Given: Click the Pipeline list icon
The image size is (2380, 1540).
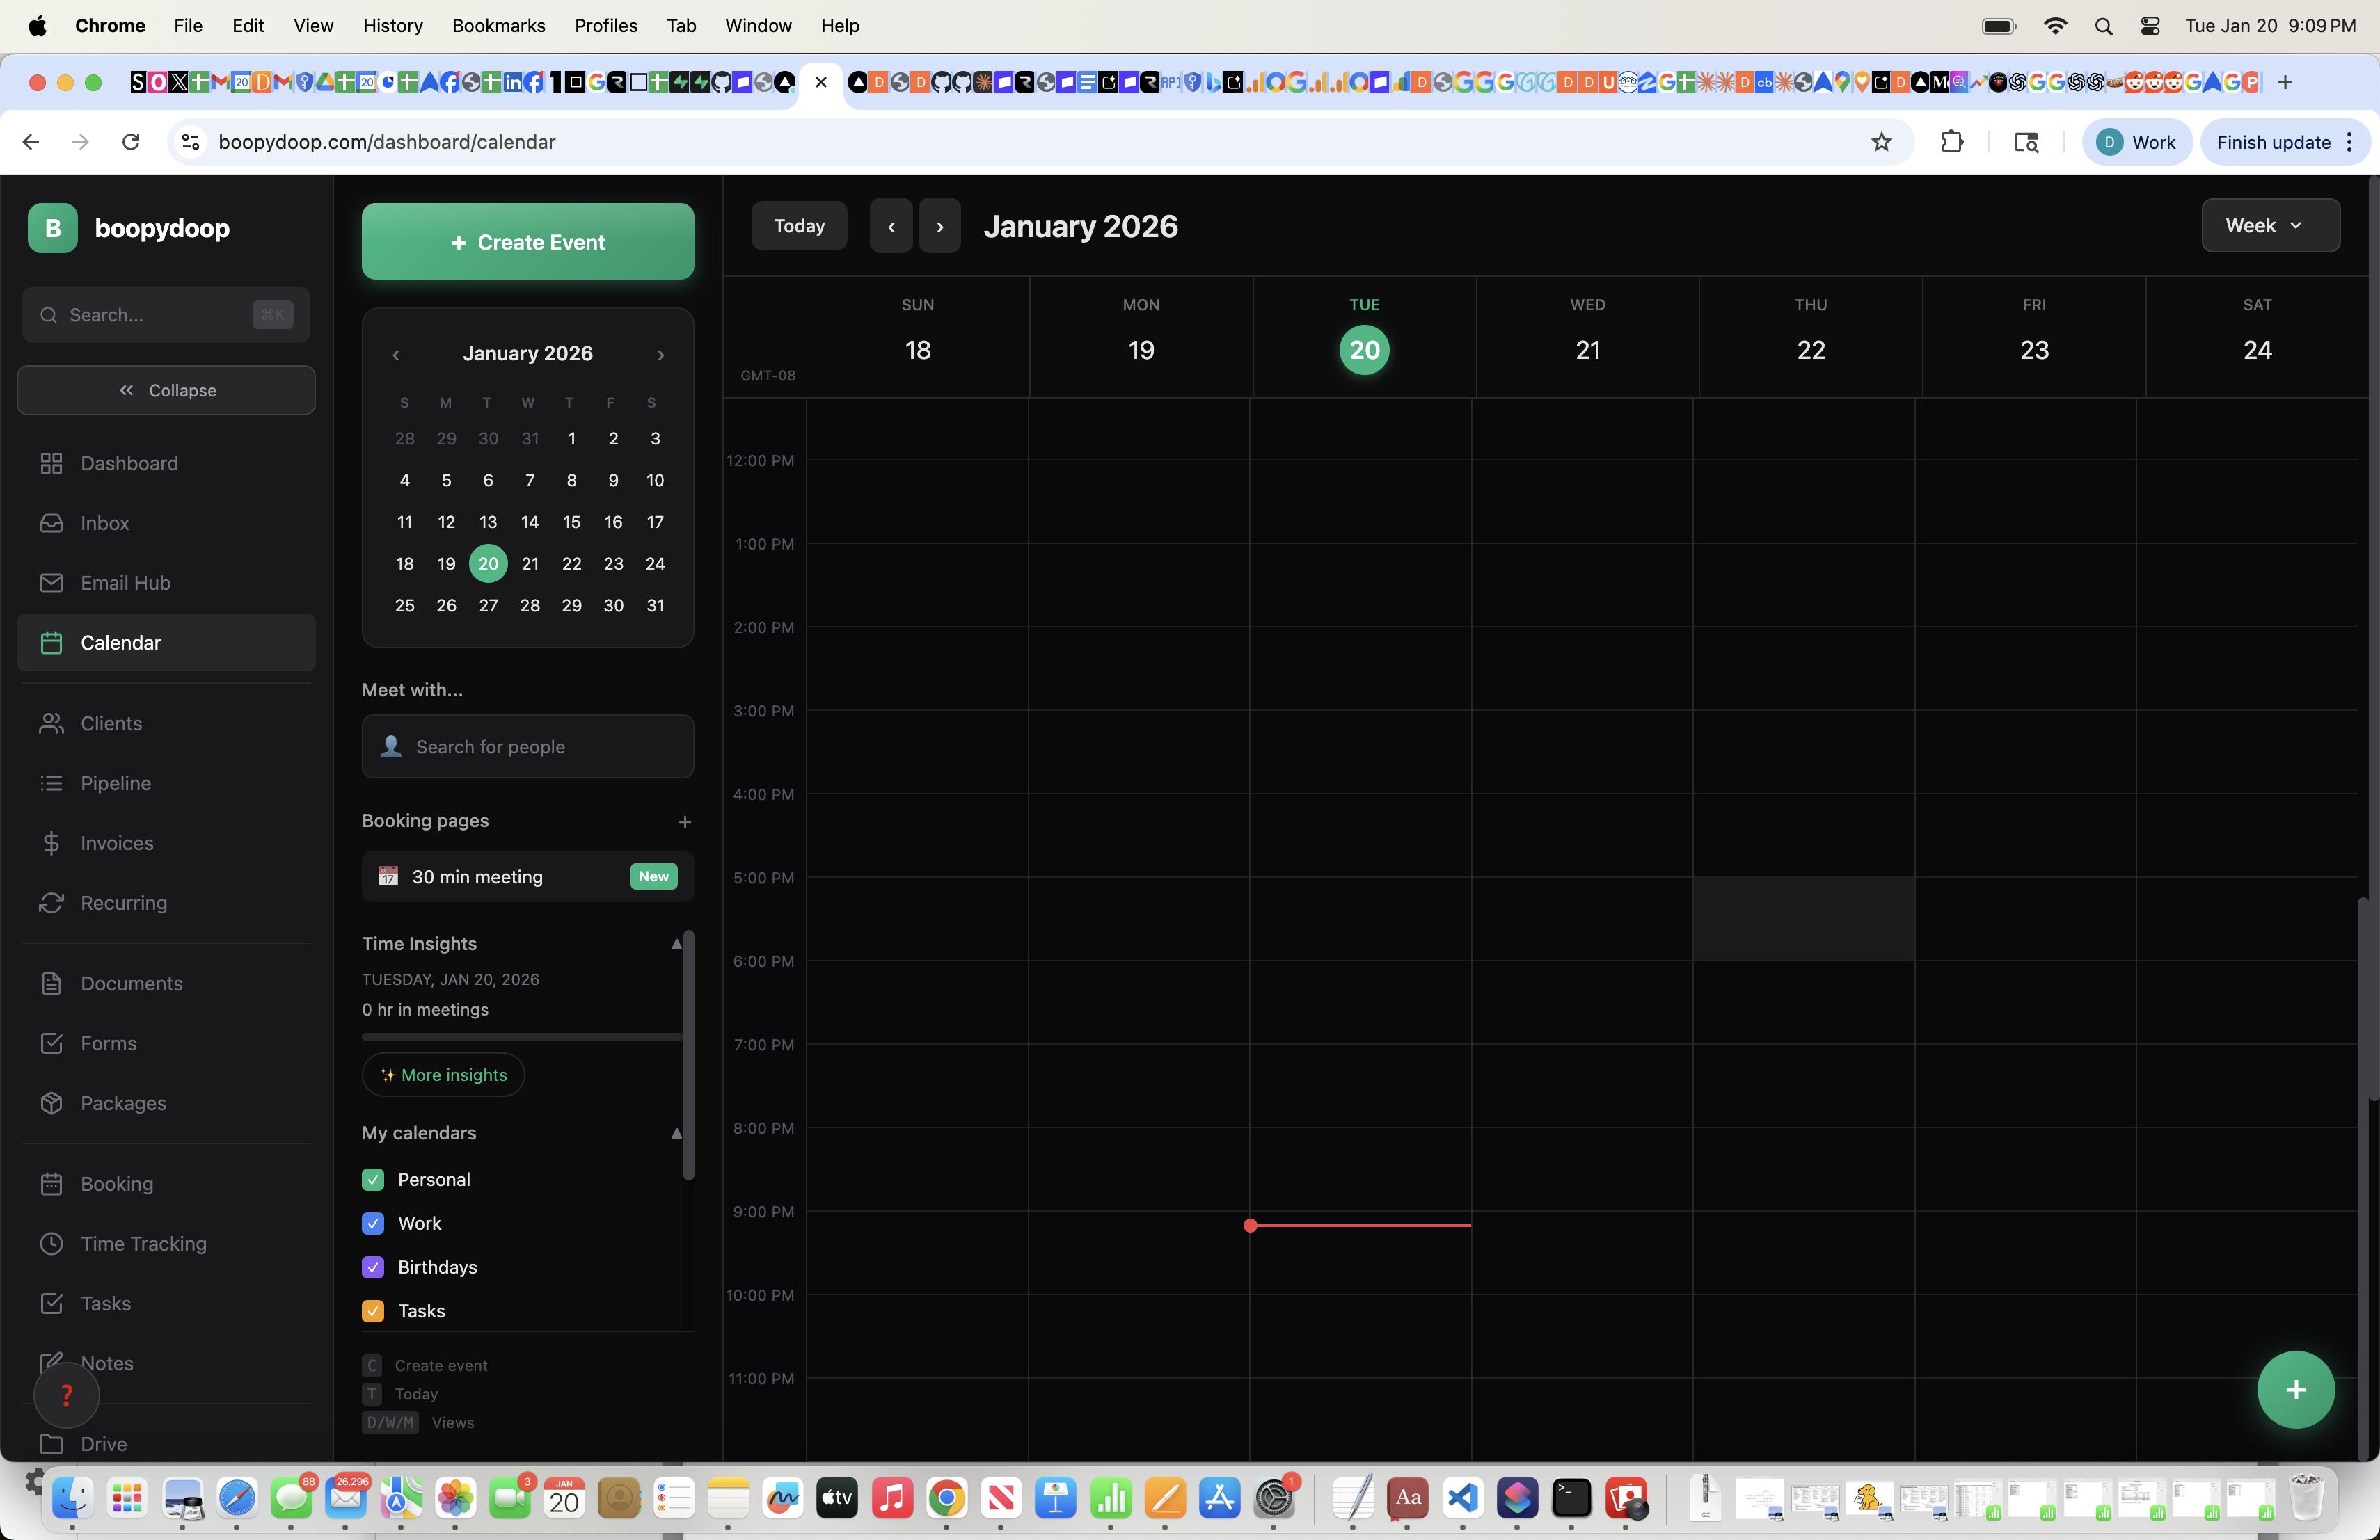Looking at the screenshot, I should point(51,783).
